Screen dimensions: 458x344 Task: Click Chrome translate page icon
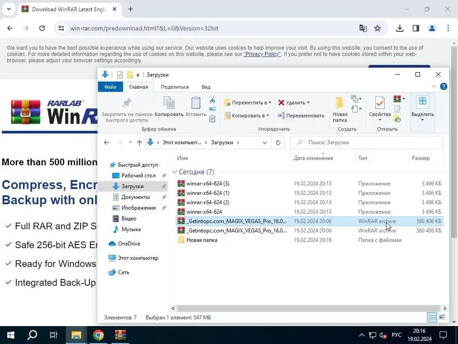[363, 28]
